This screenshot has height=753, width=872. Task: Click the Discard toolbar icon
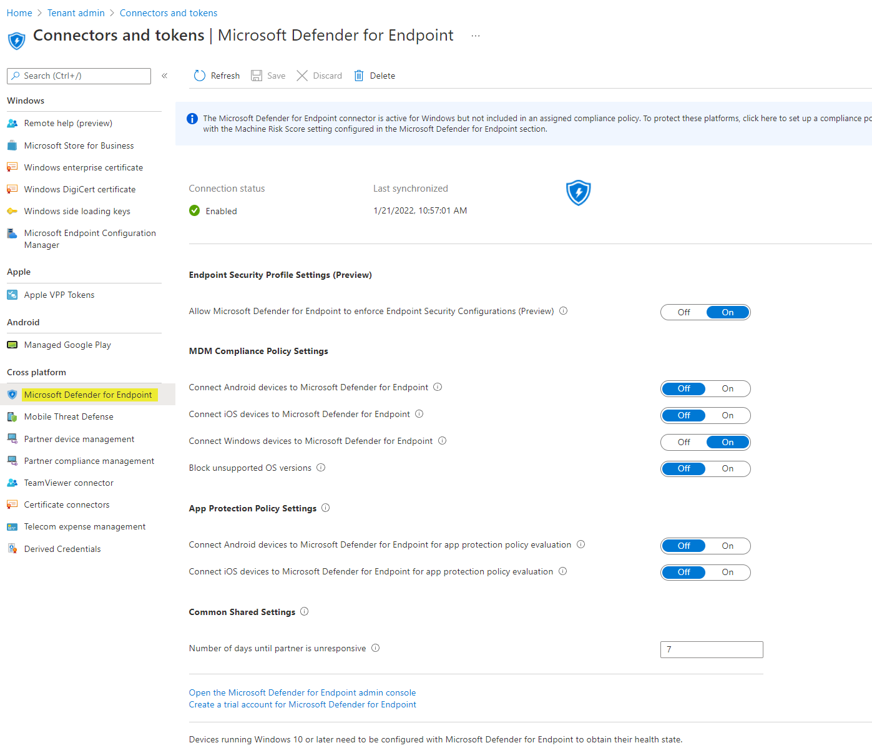(302, 75)
